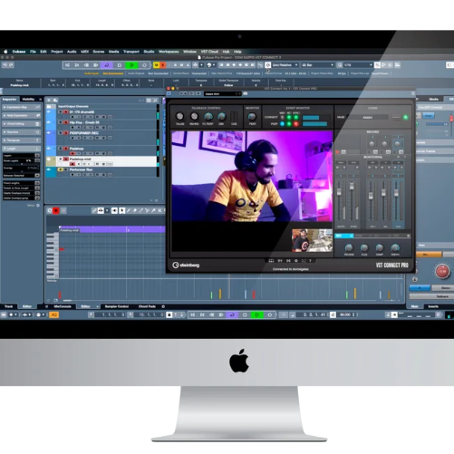Open the Transport menu
This screenshot has height=454, width=454.
click(131, 52)
